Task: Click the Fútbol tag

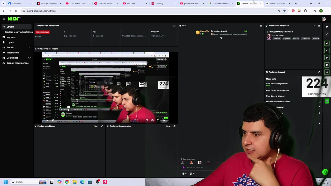Action: coord(296,38)
